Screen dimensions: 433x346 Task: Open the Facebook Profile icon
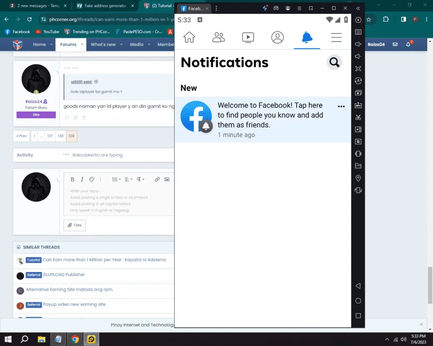(x=278, y=37)
